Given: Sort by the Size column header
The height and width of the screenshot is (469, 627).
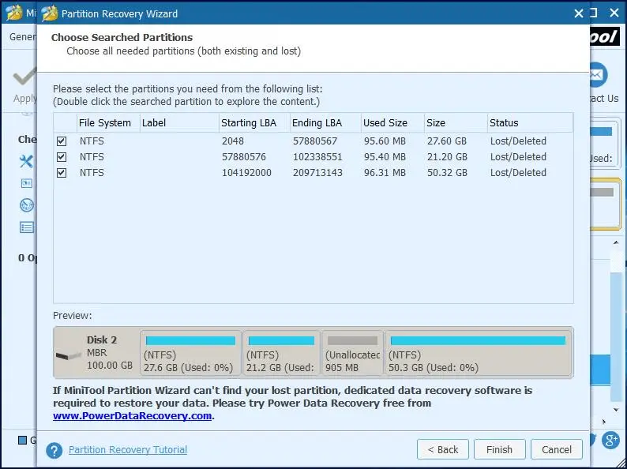Looking at the screenshot, I should [x=456, y=122].
